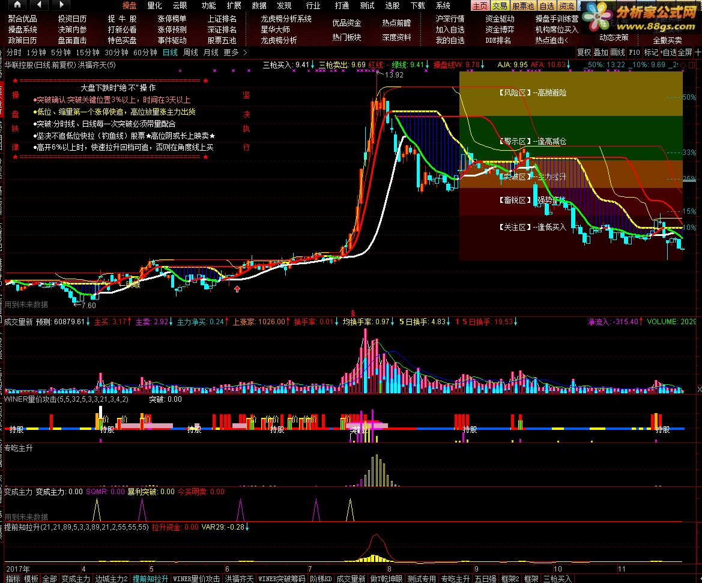
Task: Open 聚合优品 shortcut
Action: (x=22, y=19)
